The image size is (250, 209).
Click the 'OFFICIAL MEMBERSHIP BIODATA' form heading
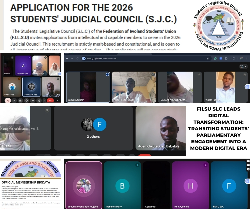pos(26,182)
